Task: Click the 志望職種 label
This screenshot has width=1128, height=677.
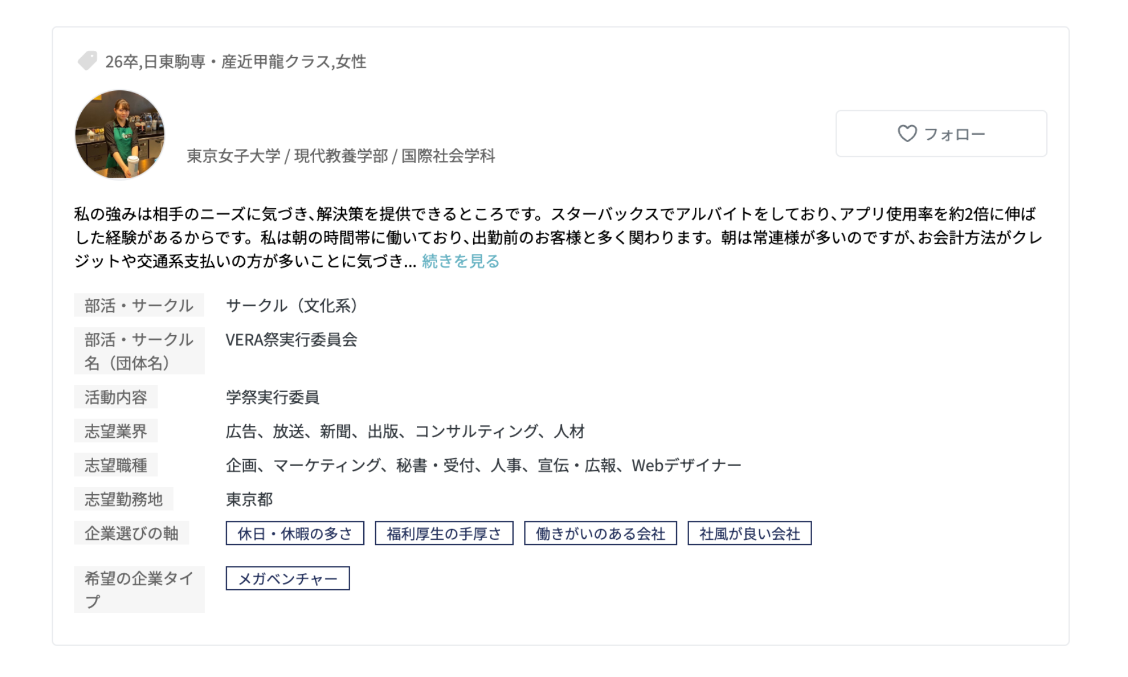Action: tap(116, 465)
